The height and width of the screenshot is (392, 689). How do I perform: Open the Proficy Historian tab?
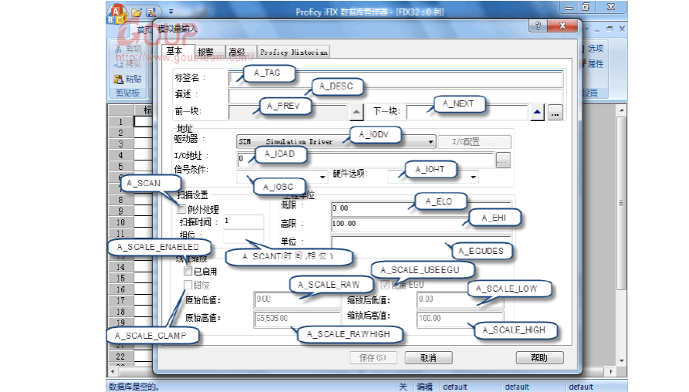pyautogui.click(x=293, y=52)
